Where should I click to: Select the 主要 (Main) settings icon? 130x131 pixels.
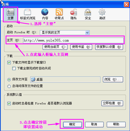click(10, 12)
